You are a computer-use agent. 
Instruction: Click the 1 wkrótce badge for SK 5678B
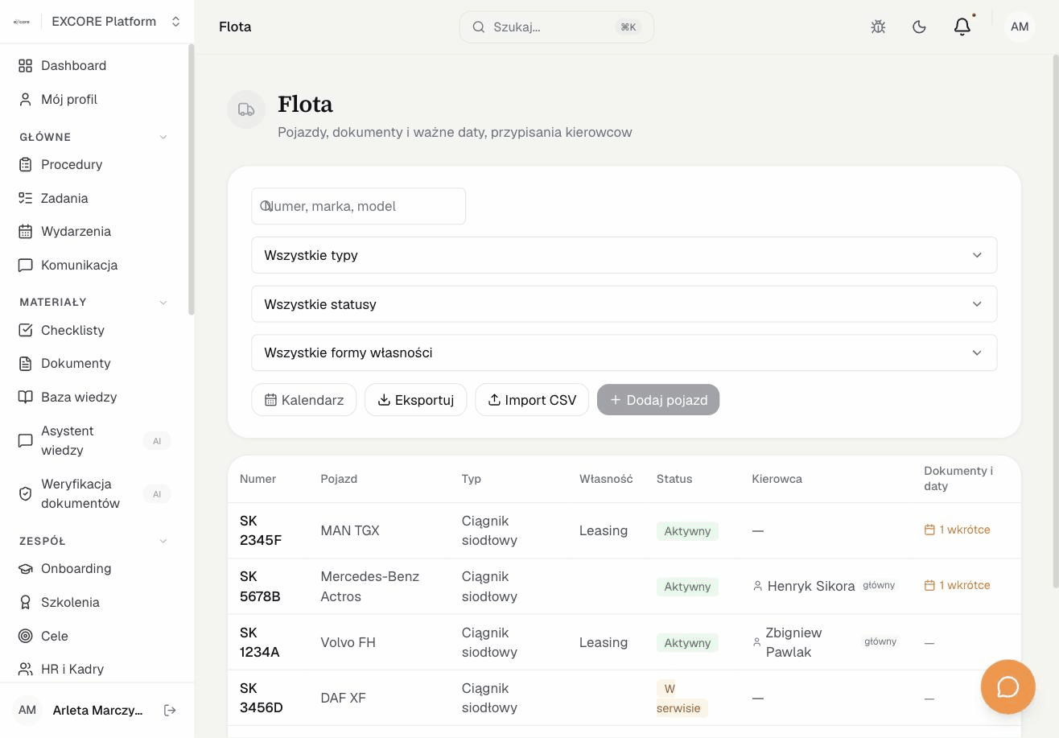[x=958, y=585]
